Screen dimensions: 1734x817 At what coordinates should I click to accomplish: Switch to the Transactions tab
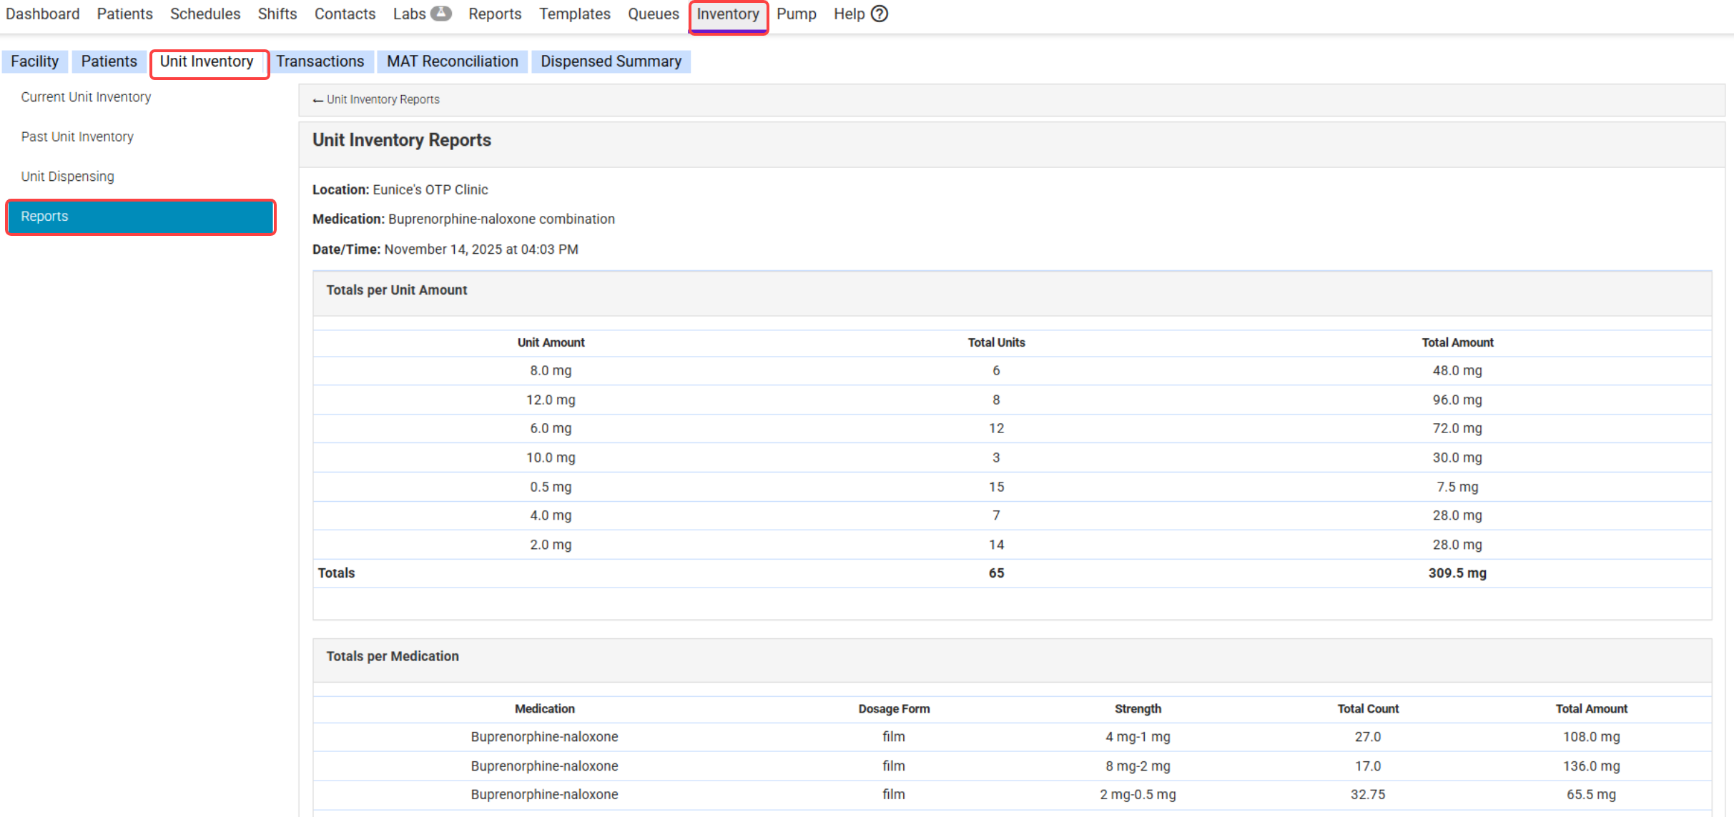pos(320,61)
